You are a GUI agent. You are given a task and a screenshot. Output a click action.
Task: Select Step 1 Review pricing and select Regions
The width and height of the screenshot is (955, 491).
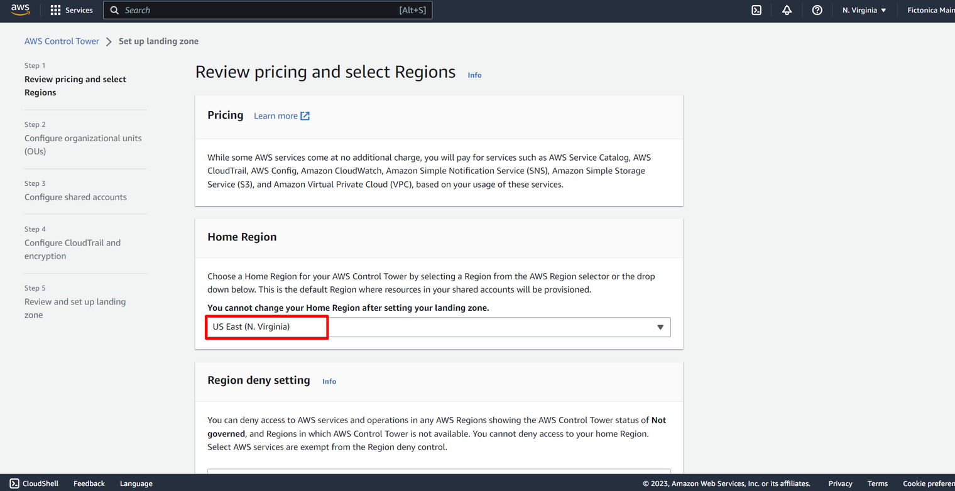click(x=75, y=85)
